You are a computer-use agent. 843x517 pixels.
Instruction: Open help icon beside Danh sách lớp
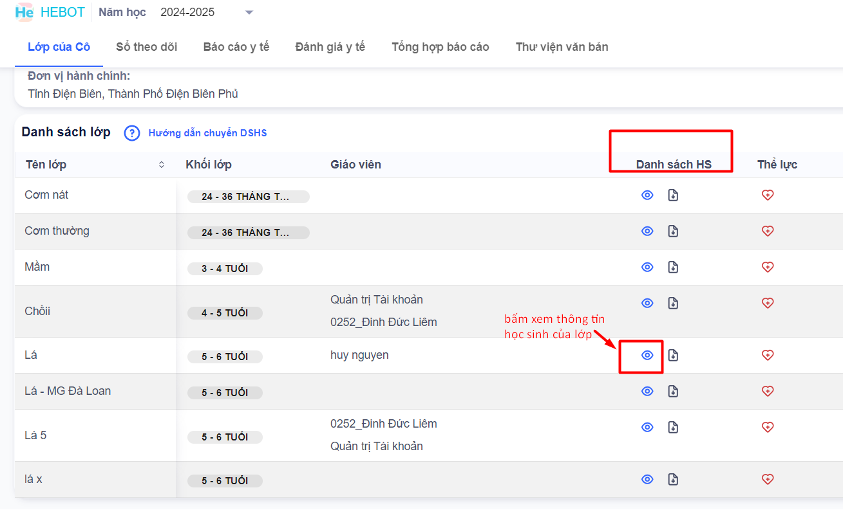click(132, 133)
